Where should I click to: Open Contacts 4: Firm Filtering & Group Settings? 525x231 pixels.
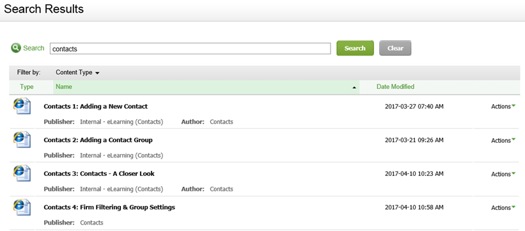pyautogui.click(x=109, y=207)
